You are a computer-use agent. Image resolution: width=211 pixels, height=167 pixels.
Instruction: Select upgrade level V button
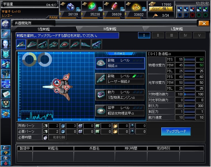[199, 35]
